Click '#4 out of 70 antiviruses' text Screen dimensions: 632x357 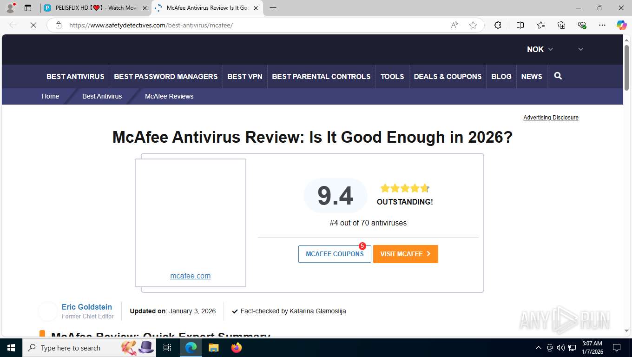(368, 223)
